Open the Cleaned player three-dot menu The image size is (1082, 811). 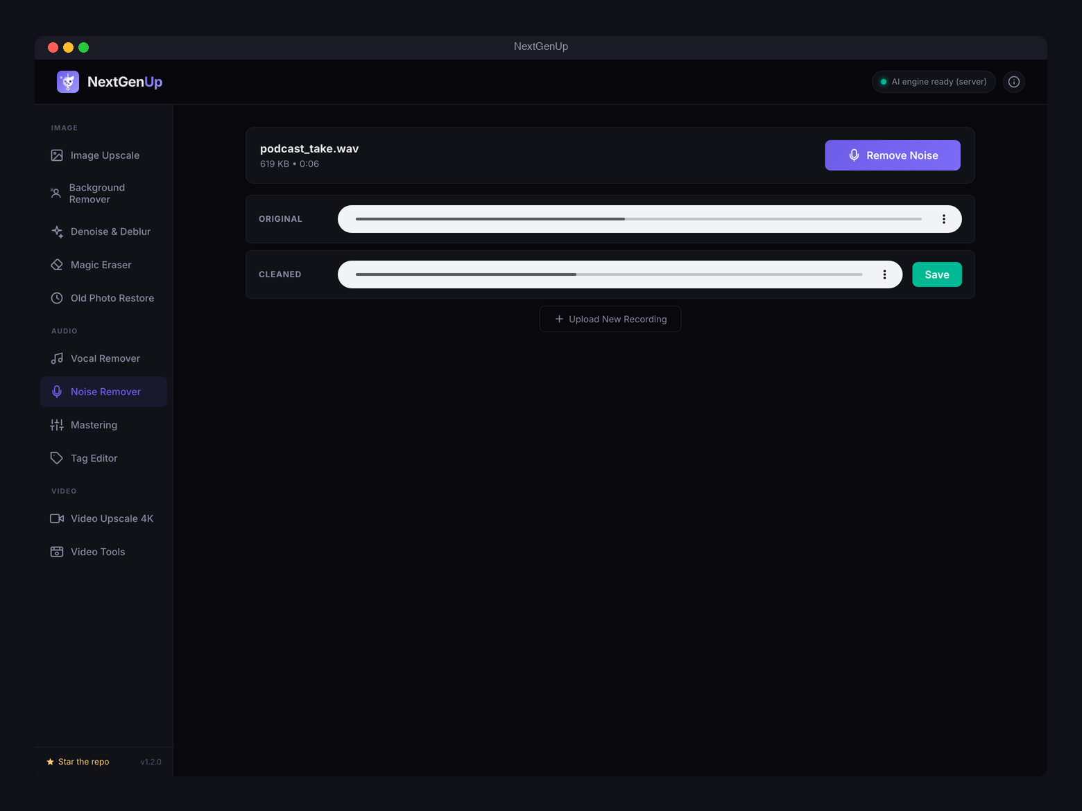pyautogui.click(x=884, y=274)
